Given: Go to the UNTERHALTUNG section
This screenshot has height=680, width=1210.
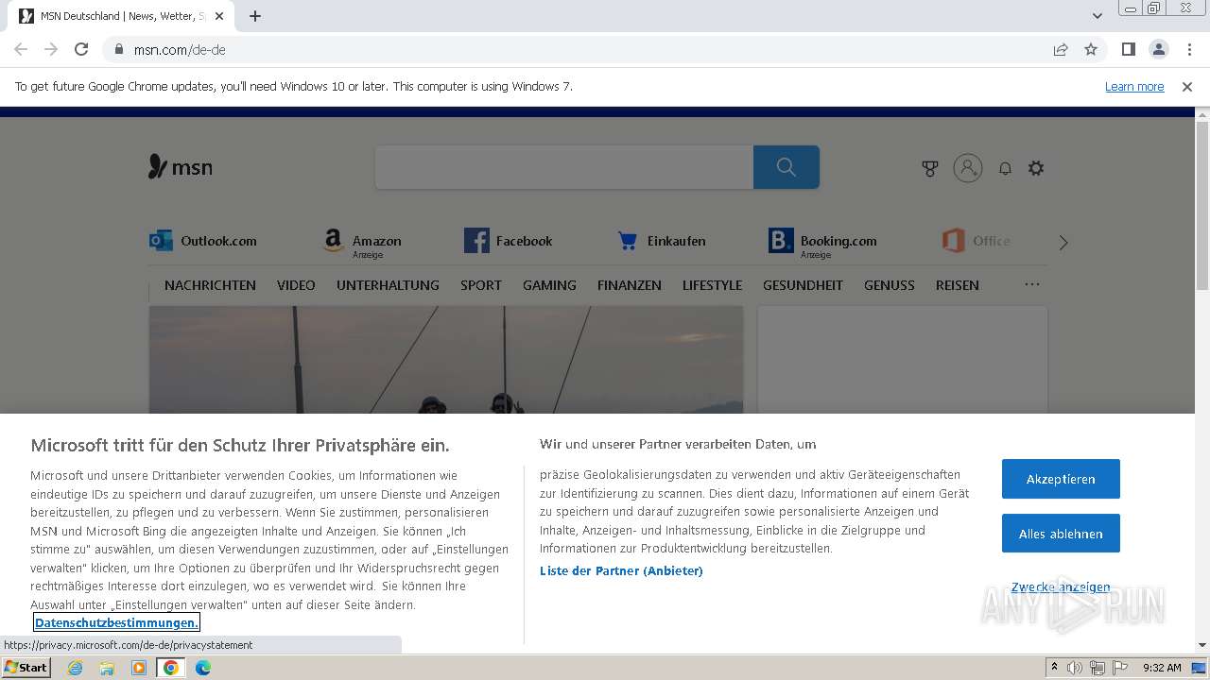Looking at the screenshot, I should [x=388, y=285].
